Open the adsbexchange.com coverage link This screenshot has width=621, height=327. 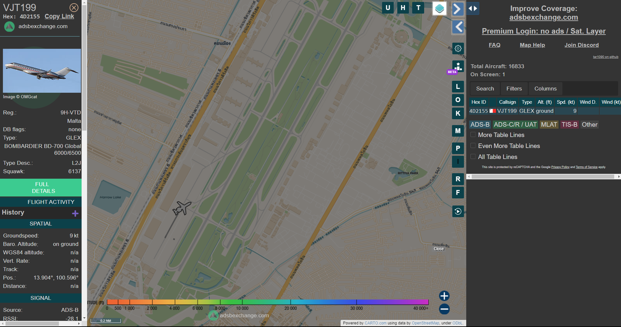544,17
